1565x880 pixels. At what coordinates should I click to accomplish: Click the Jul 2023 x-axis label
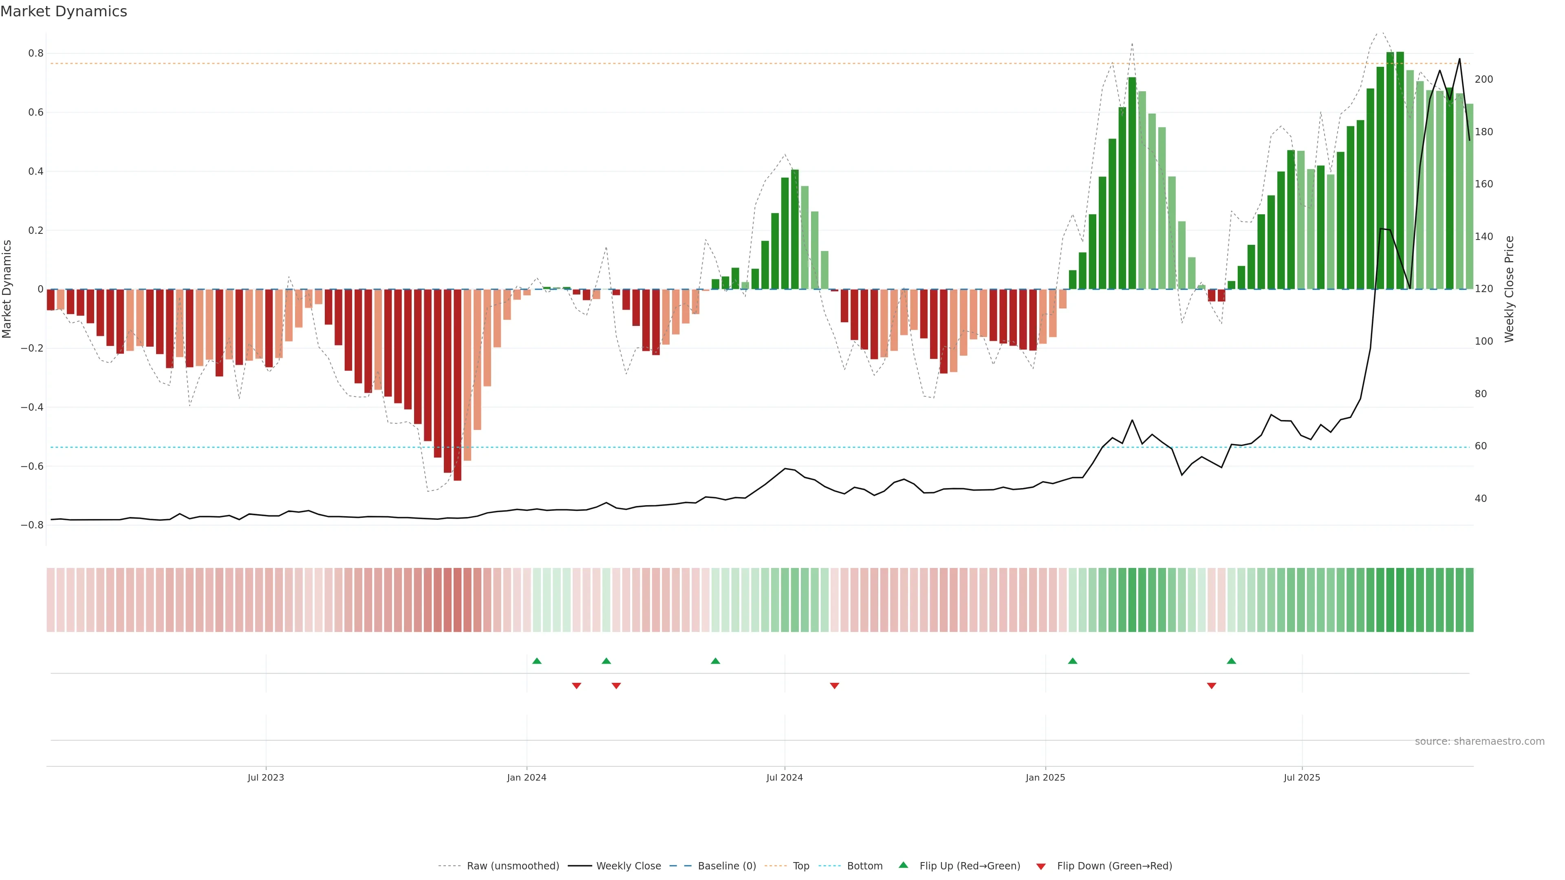click(265, 777)
